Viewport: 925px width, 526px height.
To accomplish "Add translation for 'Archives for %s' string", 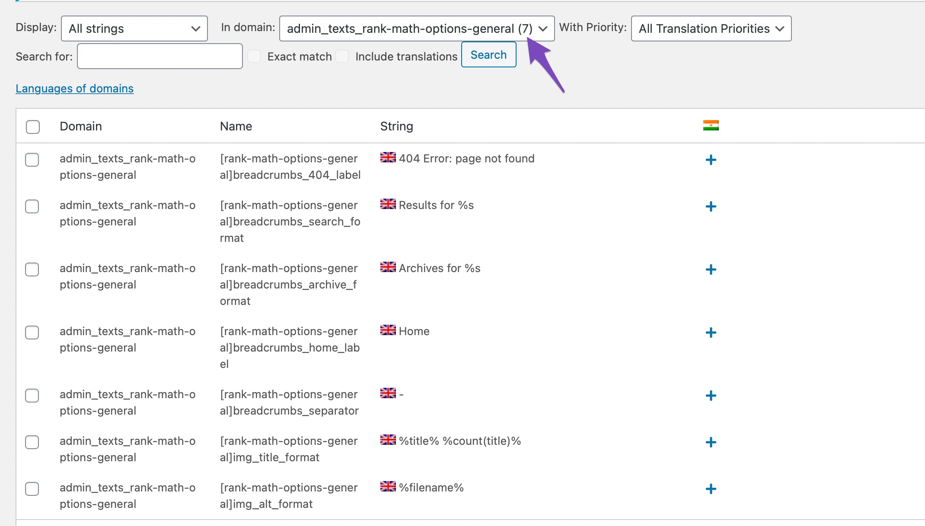I will pos(711,269).
